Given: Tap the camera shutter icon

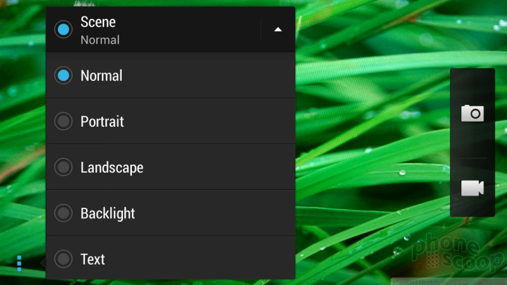Looking at the screenshot, I should pos(472,113).
